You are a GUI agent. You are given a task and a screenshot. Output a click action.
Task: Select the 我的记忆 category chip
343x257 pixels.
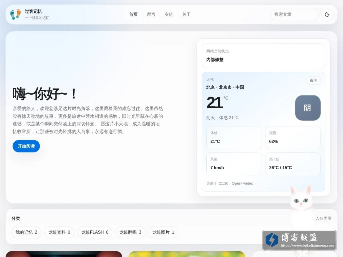(26, 232)
